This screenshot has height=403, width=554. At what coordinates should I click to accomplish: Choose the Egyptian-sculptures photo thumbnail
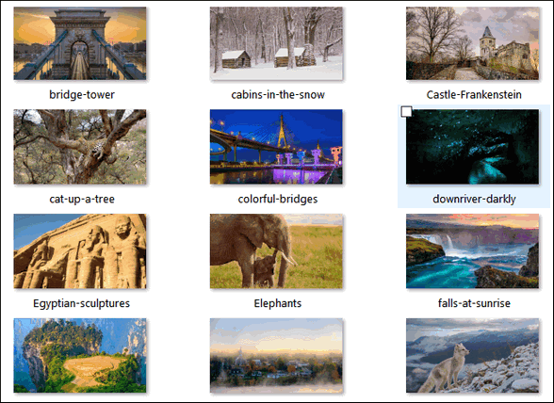[x=80, y=251]
